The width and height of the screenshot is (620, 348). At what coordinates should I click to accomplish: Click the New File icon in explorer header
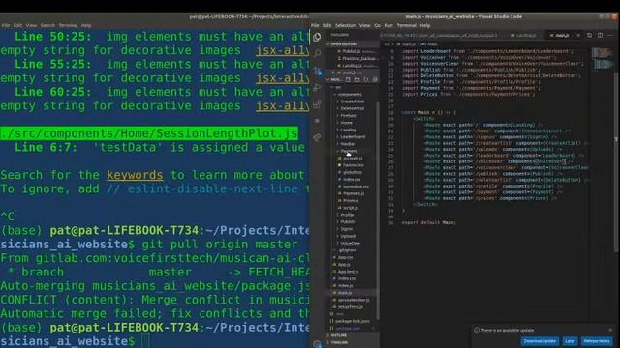point(348,79)
